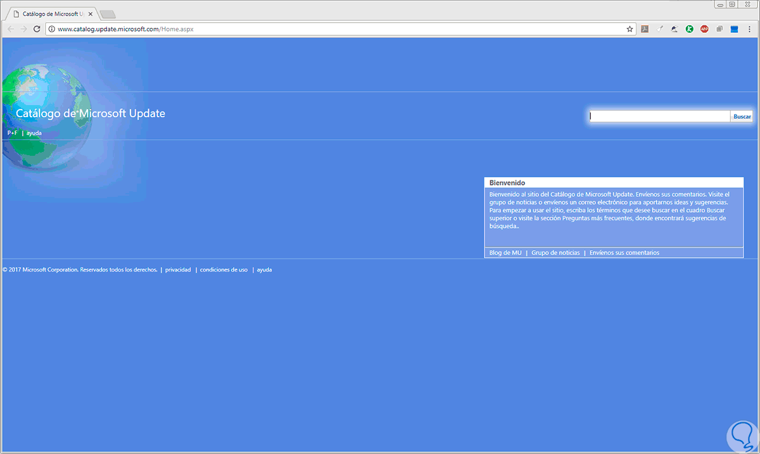Click the site info icon in address bar
The image size is (760, 454).
tap(52, 29)
